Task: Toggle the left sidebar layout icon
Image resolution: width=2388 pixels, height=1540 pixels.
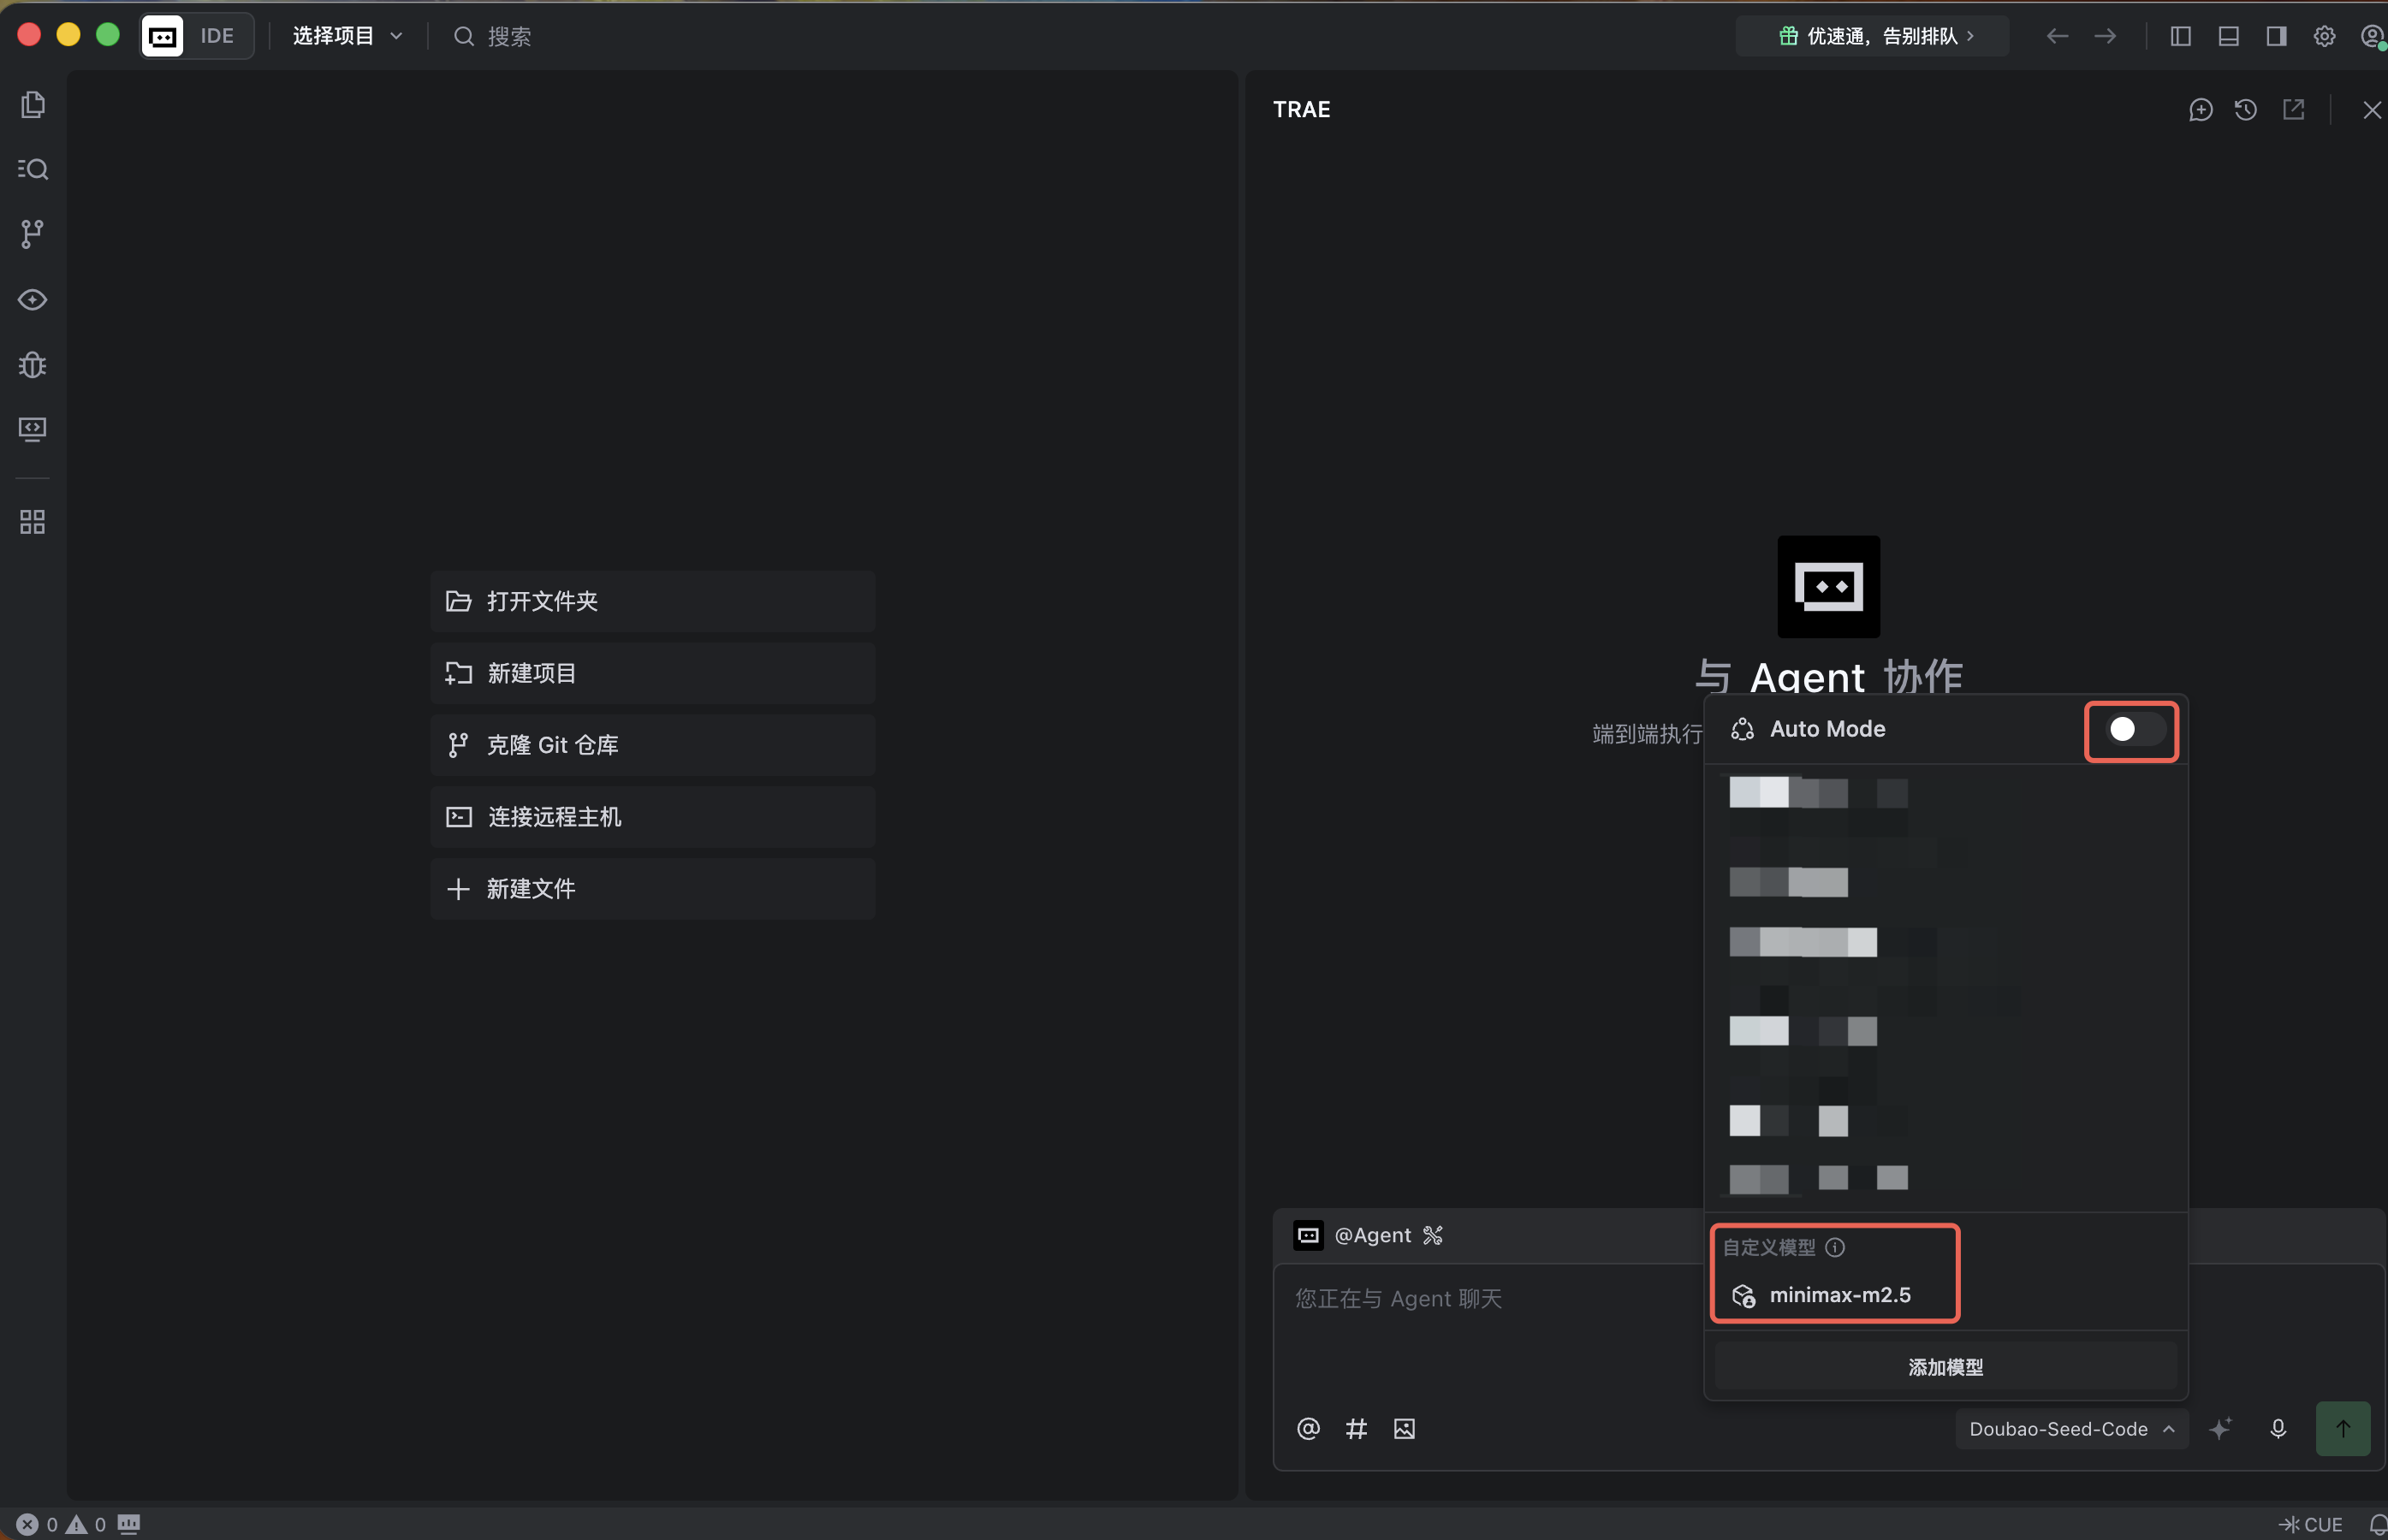Action: pos(2181,36)
